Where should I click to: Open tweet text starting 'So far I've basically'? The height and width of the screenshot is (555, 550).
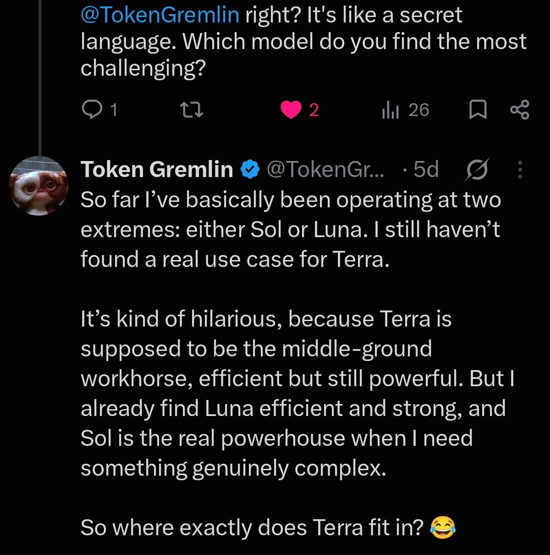coord(291,229)
